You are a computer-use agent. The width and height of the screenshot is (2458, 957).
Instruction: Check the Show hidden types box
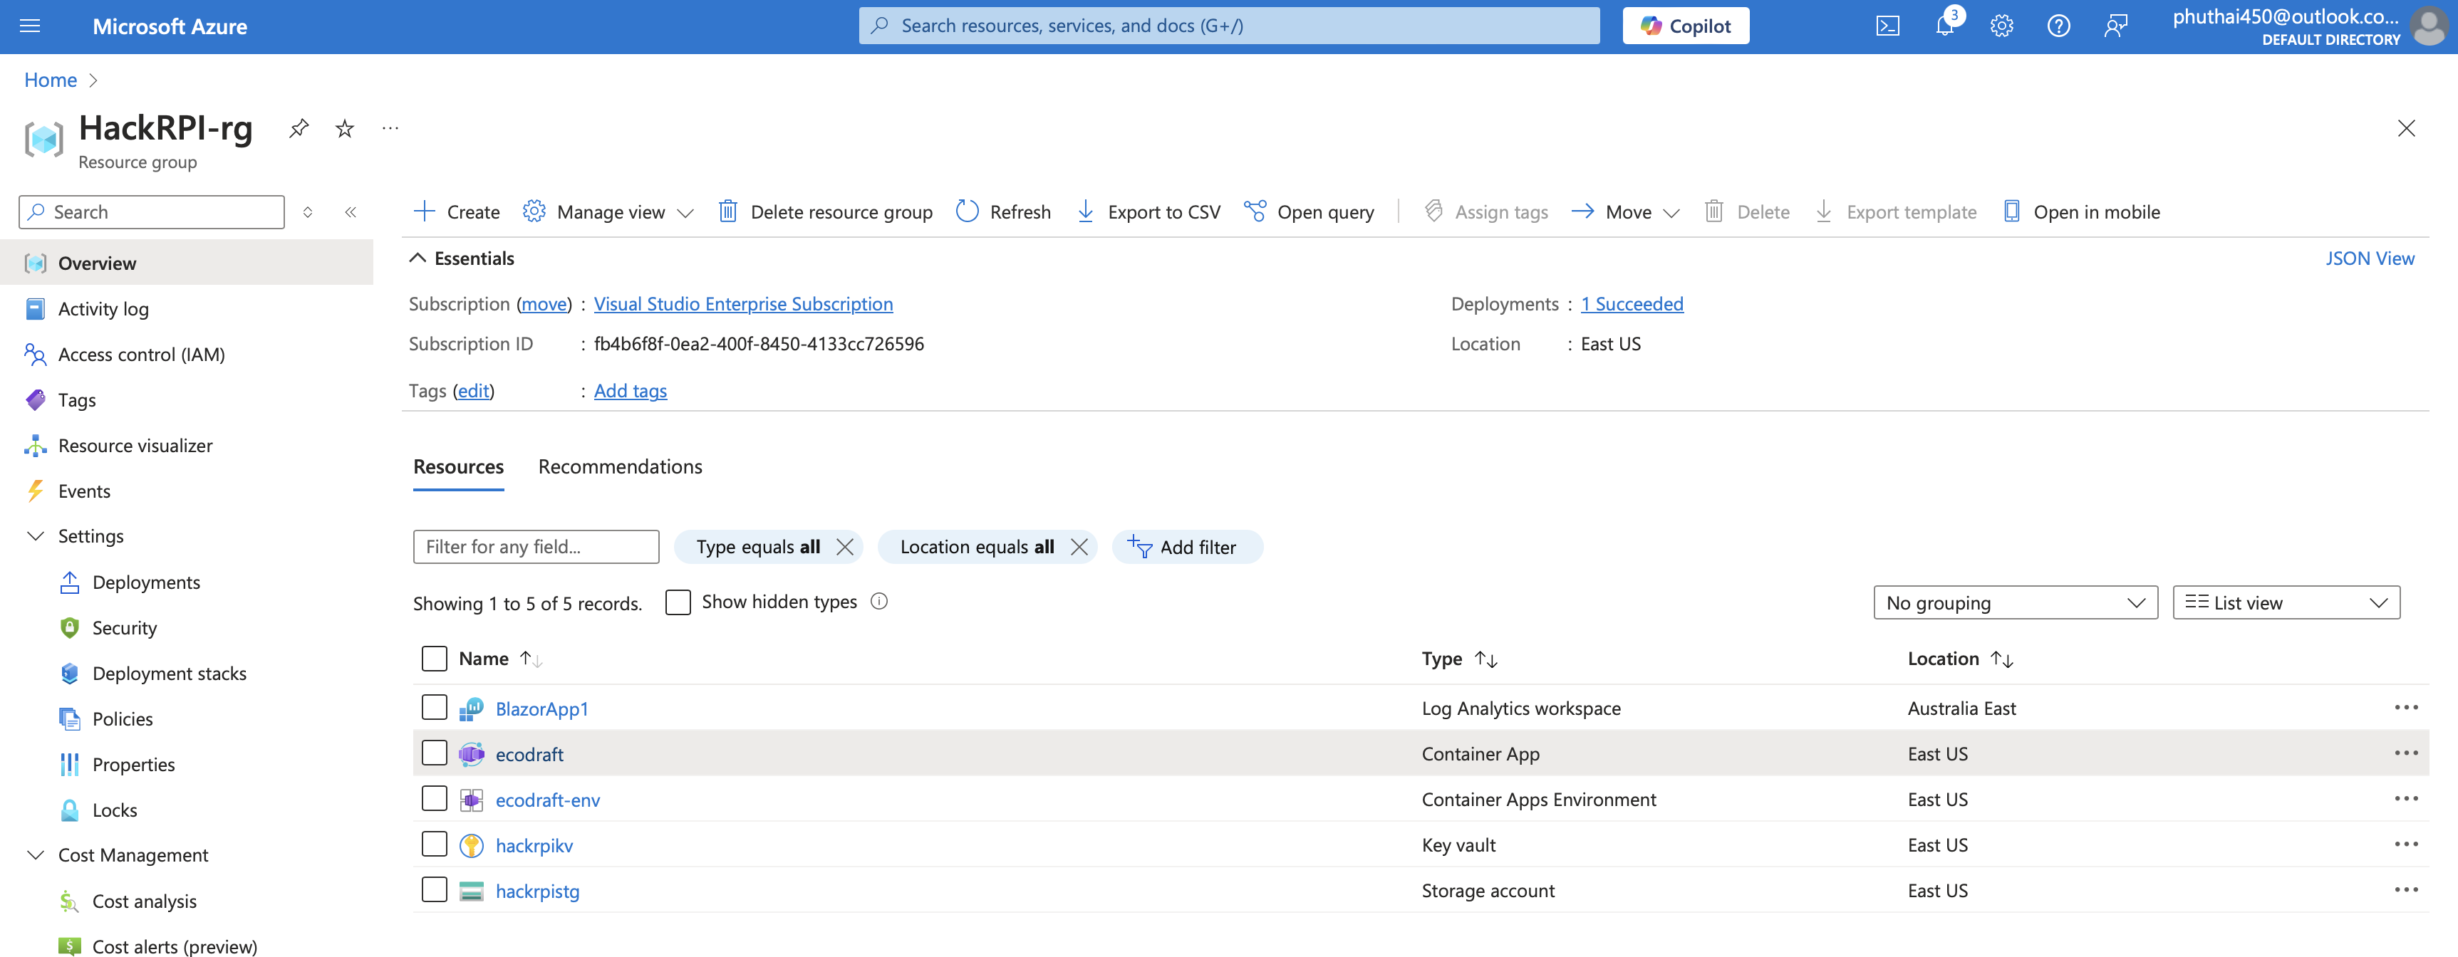point(678,602)
